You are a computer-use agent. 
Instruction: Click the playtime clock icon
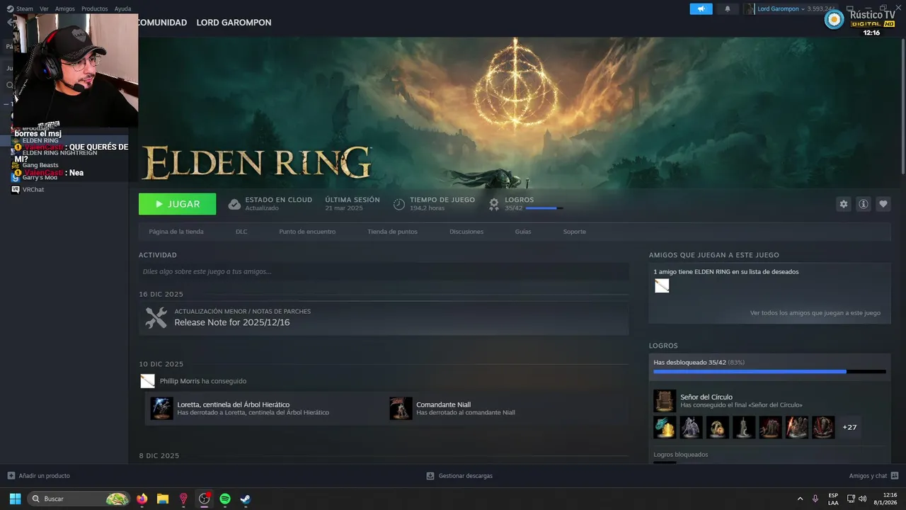pos(399,204)
